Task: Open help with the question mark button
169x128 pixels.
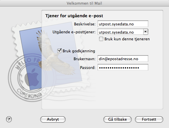Action: (x=9, y=119)
